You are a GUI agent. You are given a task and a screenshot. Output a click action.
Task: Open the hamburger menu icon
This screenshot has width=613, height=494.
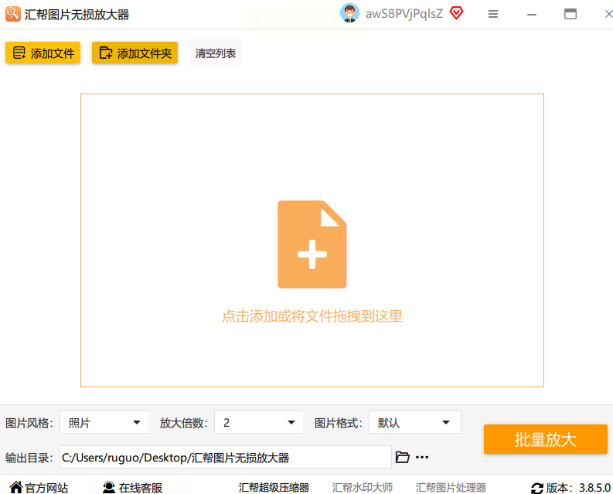coord(493,15)
